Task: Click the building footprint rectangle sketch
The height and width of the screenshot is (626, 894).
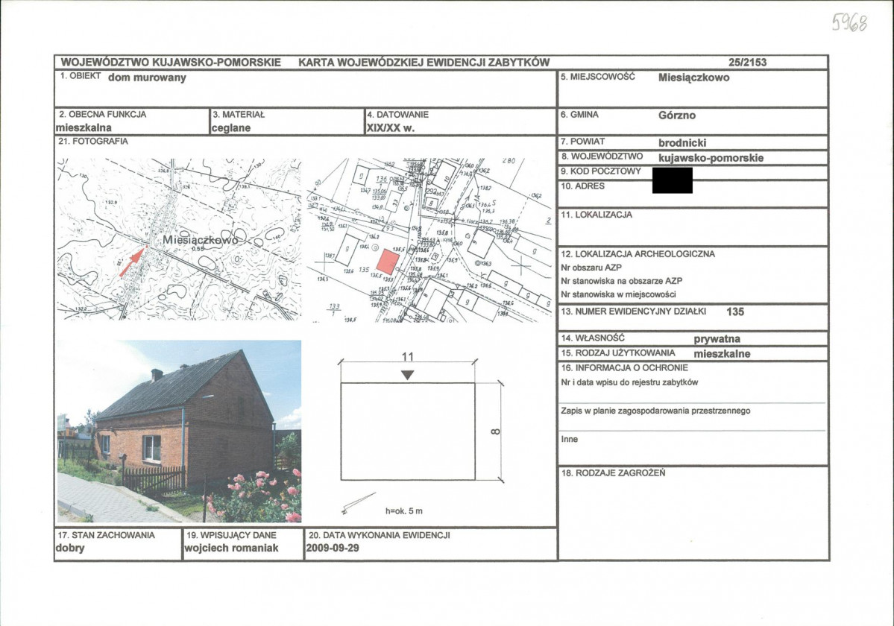Action: 408,431
